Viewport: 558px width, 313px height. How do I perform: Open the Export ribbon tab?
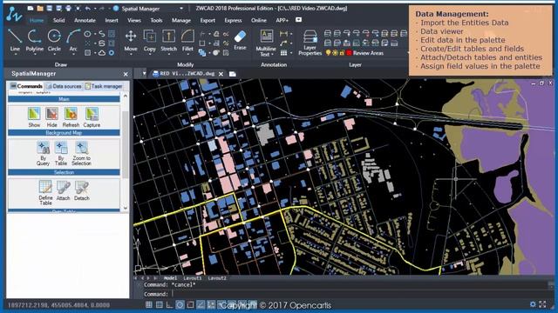click(208, 20)
